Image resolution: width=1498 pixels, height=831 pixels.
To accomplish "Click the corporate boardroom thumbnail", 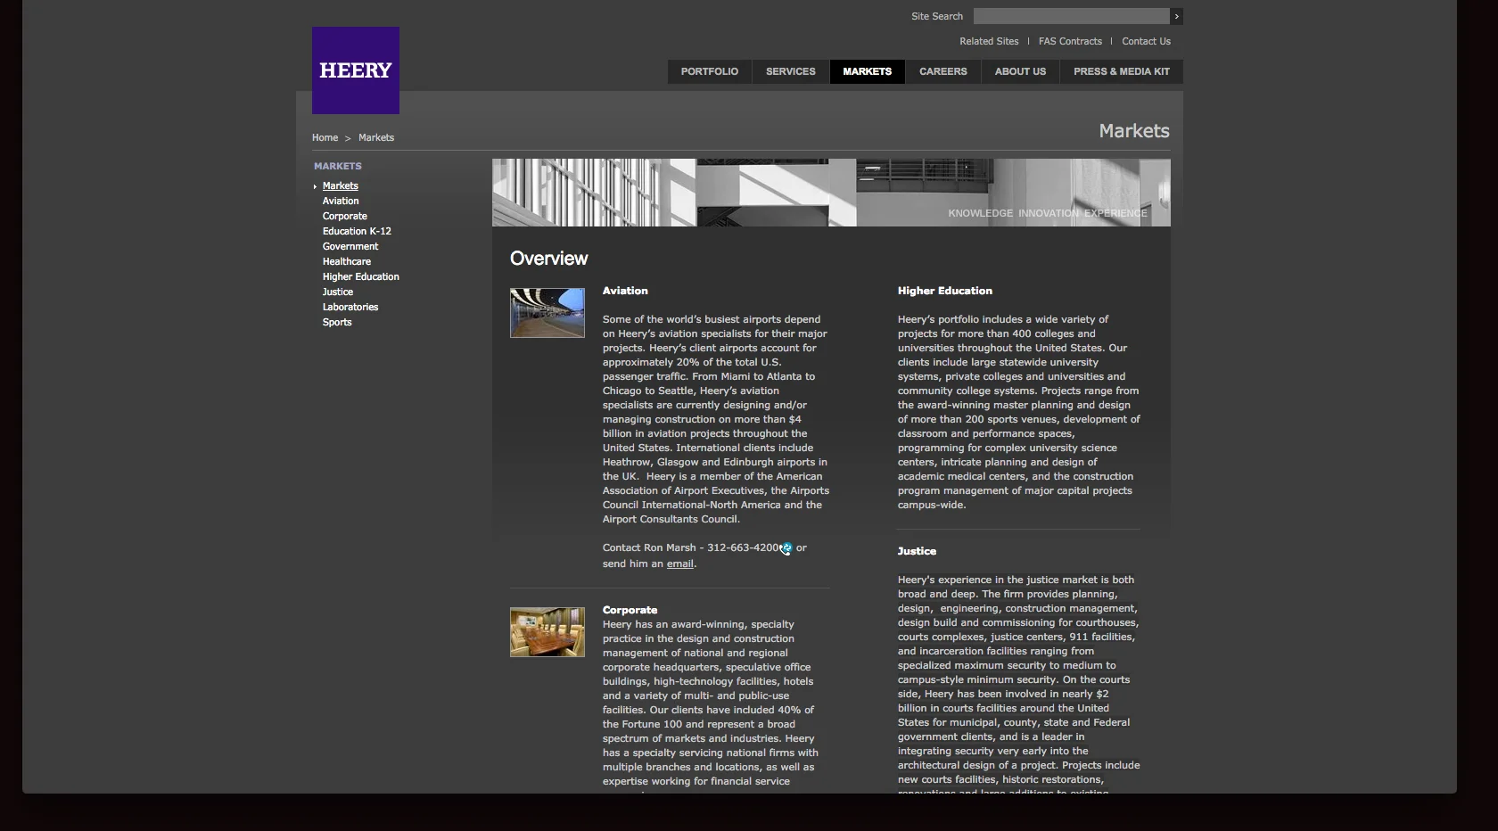I will [x=546, y=632].
